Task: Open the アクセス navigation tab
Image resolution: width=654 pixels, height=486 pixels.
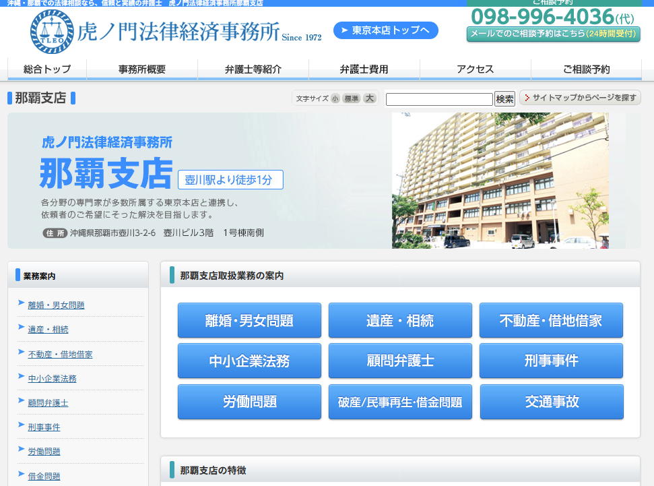Action: tap(474, 69)
